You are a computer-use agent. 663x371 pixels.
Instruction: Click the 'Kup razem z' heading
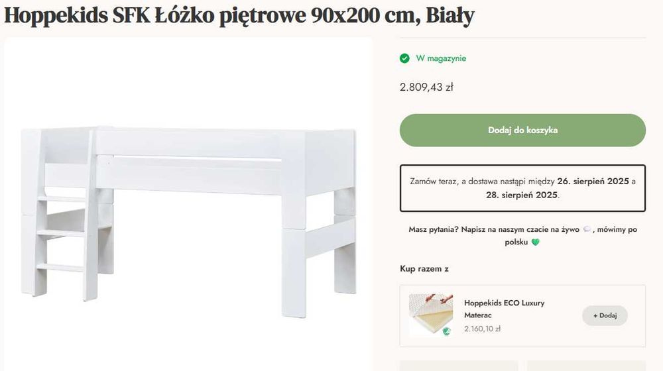pyautogui.click(x=424, y=268)
